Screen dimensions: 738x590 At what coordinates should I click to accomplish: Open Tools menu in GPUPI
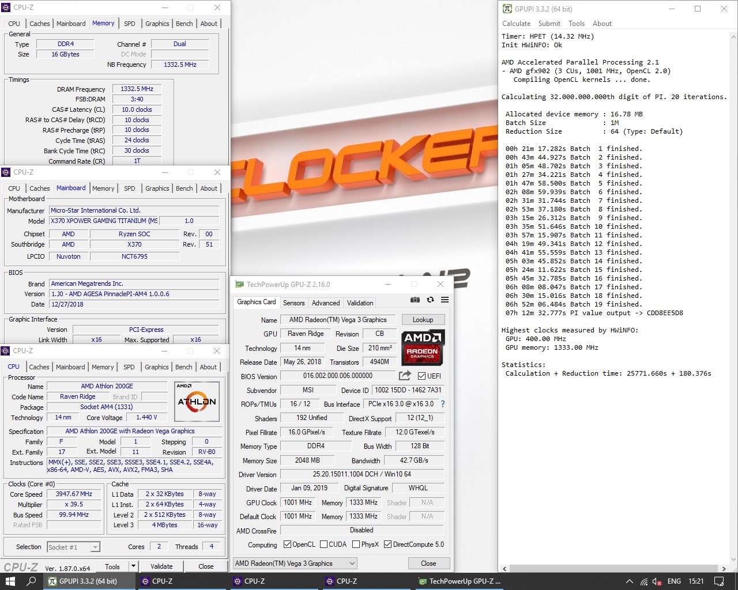pos(577,24)
